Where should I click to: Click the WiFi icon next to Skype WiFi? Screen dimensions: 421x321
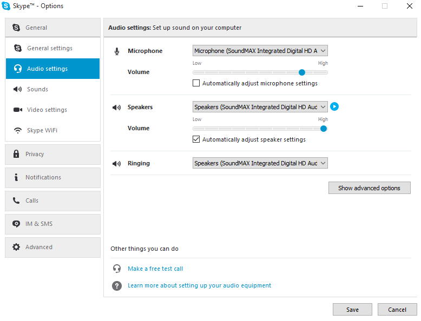pyautogui.click(x=18, y=130)
